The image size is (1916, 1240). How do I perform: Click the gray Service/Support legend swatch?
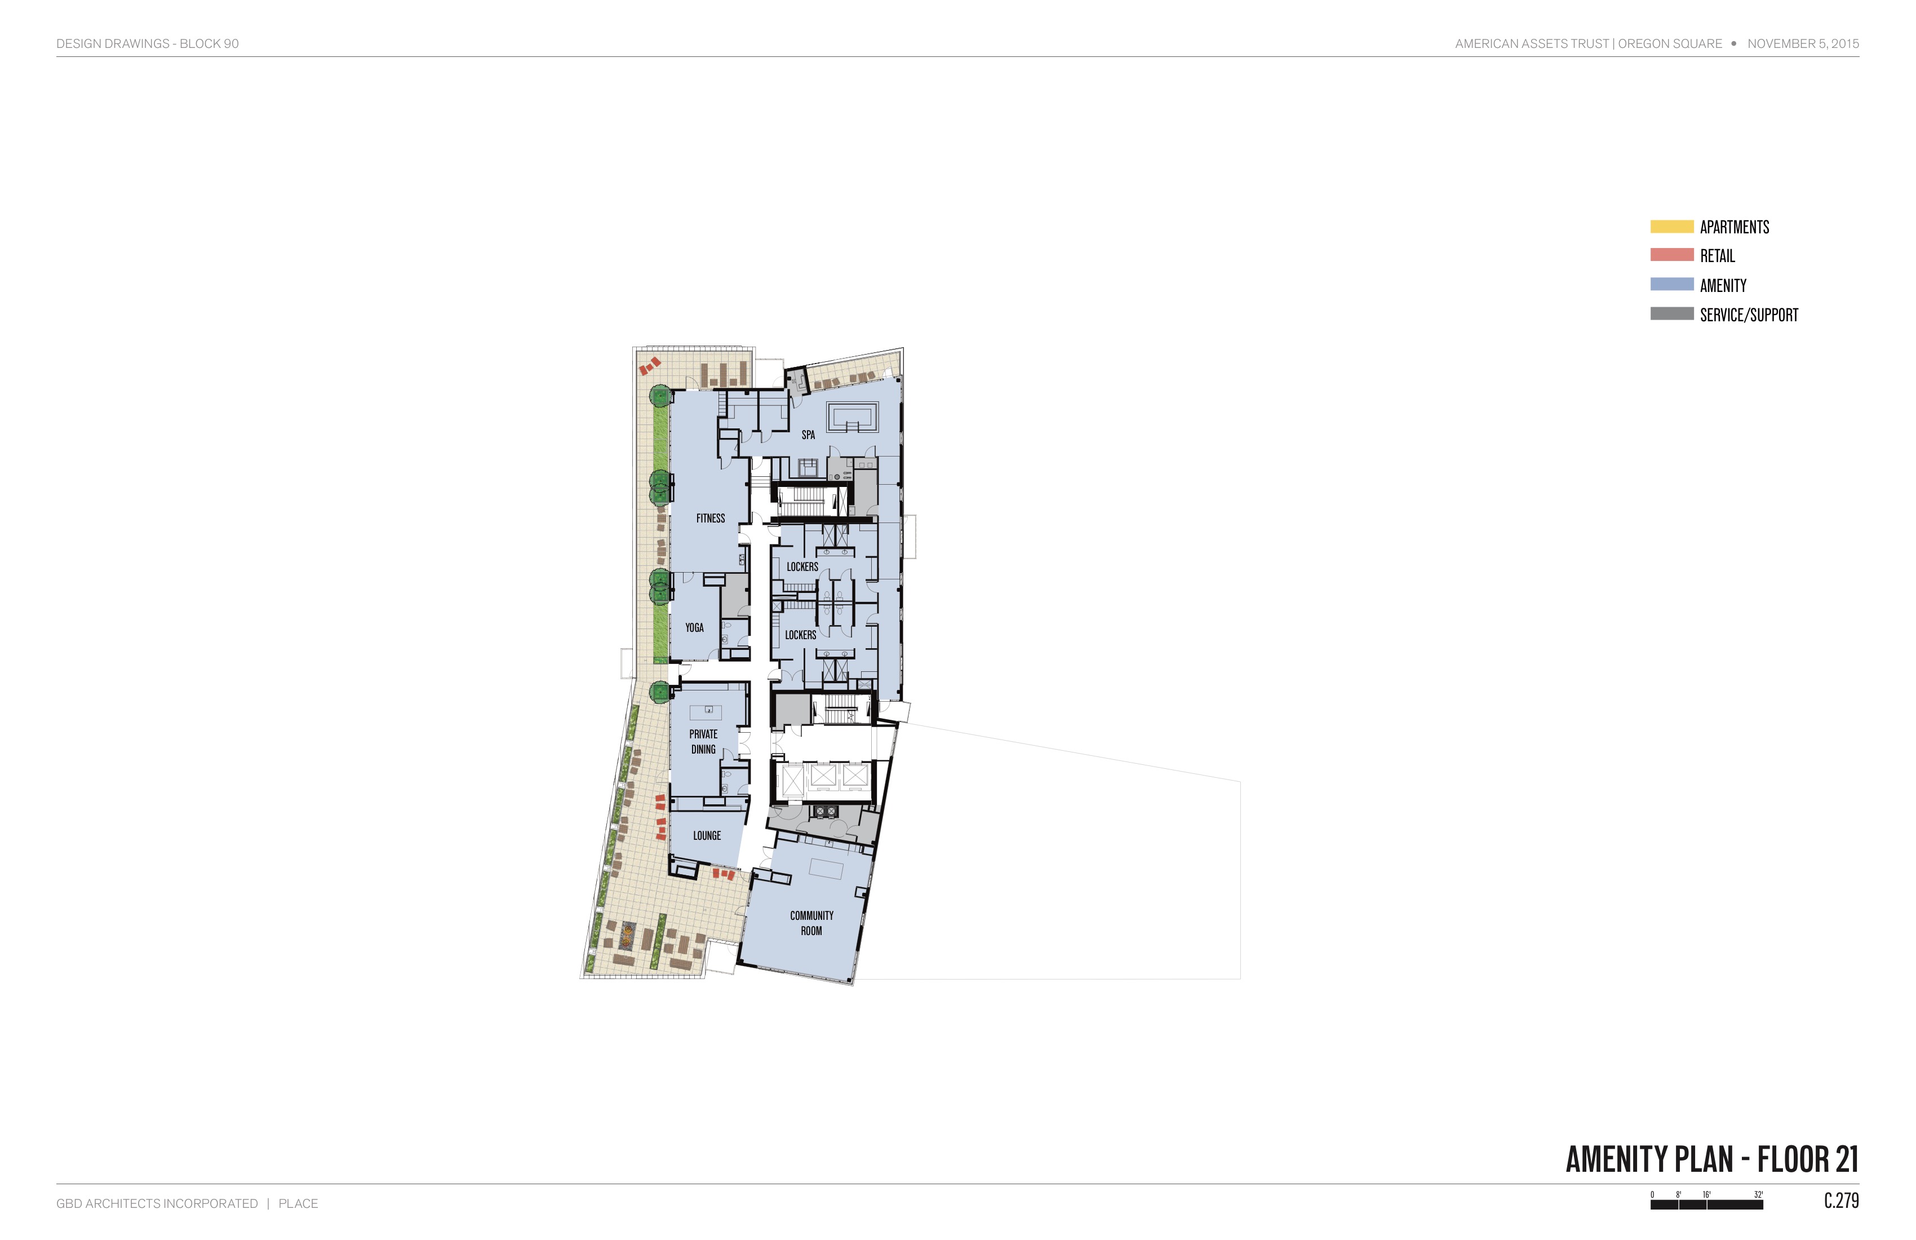pyautogui.click(x=1671, y=314)
